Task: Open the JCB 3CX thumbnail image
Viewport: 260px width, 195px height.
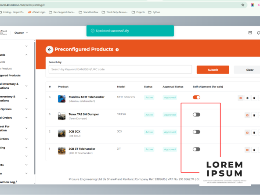Action: (61, 134)
